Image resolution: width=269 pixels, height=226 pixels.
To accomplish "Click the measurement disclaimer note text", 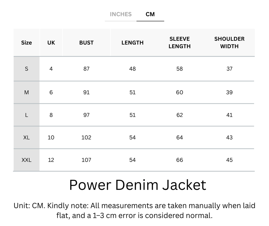I will click(x=134, y=211).
